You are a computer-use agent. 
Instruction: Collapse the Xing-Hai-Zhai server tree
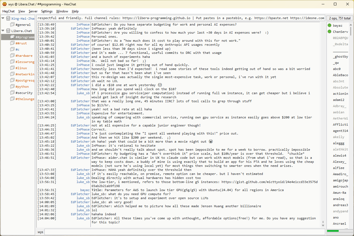(3, 18)
